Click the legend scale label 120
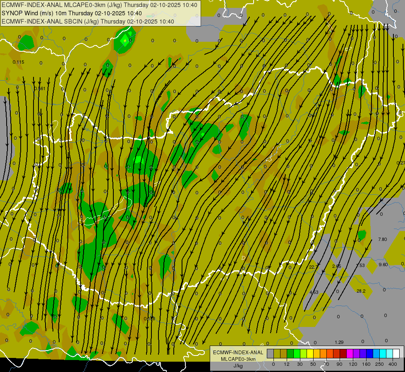This screenshot has height=372, width=405. (x=353, y=364)
